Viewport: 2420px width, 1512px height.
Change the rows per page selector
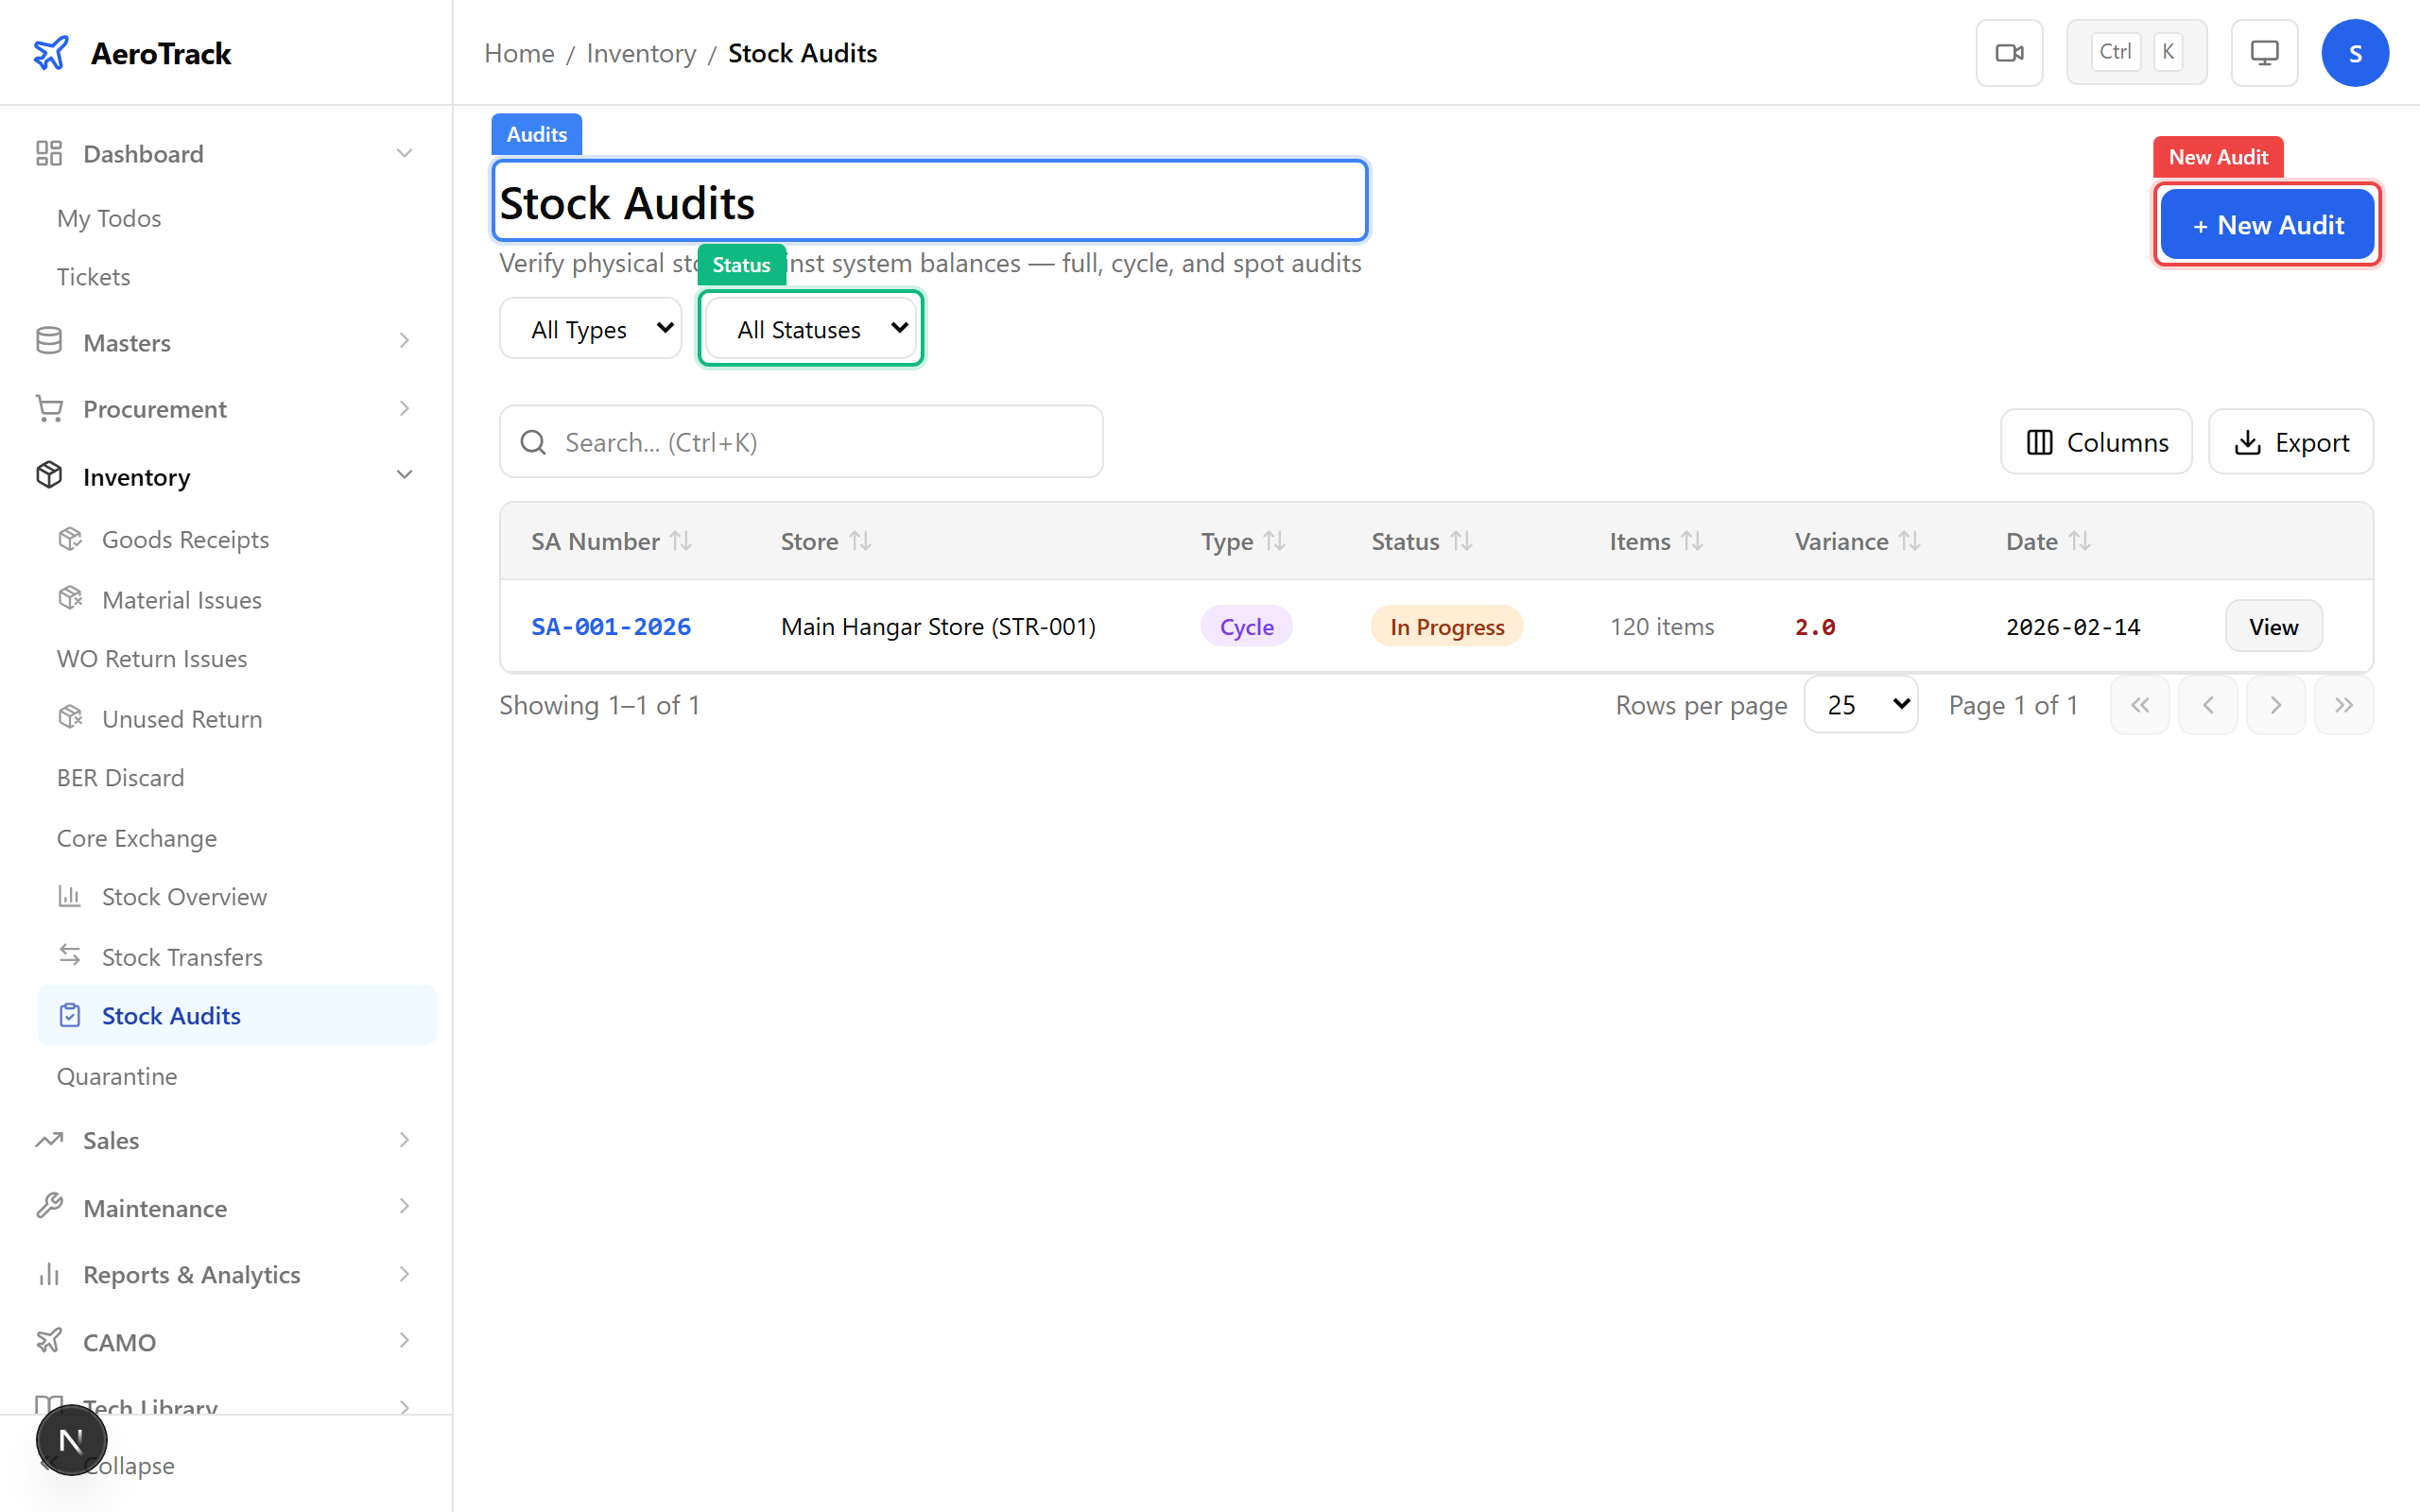tap(1860, 704)
